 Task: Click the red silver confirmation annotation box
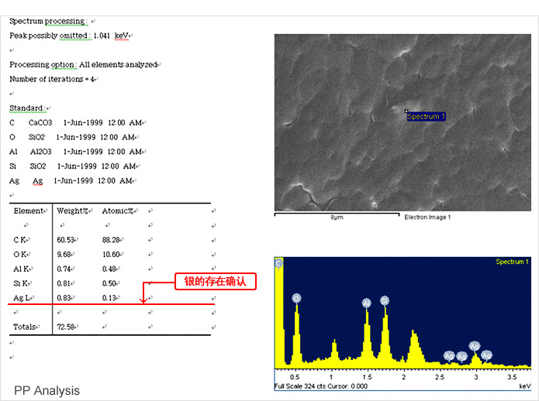[215, 282]
